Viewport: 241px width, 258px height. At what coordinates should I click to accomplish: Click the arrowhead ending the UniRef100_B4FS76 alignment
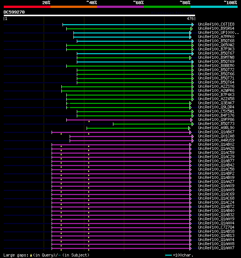pyautogui.click(x=193, y=116)
